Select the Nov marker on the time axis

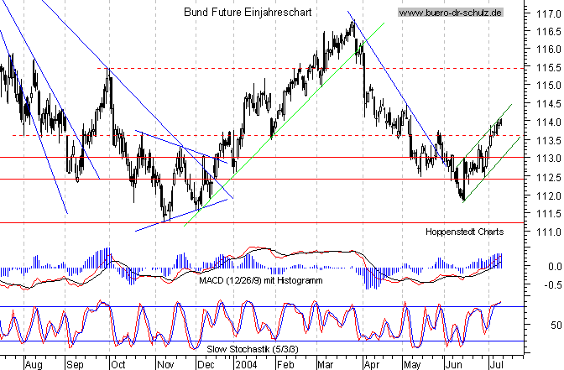[x=163, y=365]
